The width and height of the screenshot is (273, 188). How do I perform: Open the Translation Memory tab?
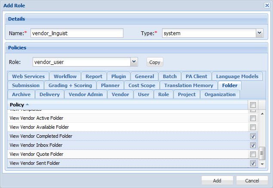(188, 85)
